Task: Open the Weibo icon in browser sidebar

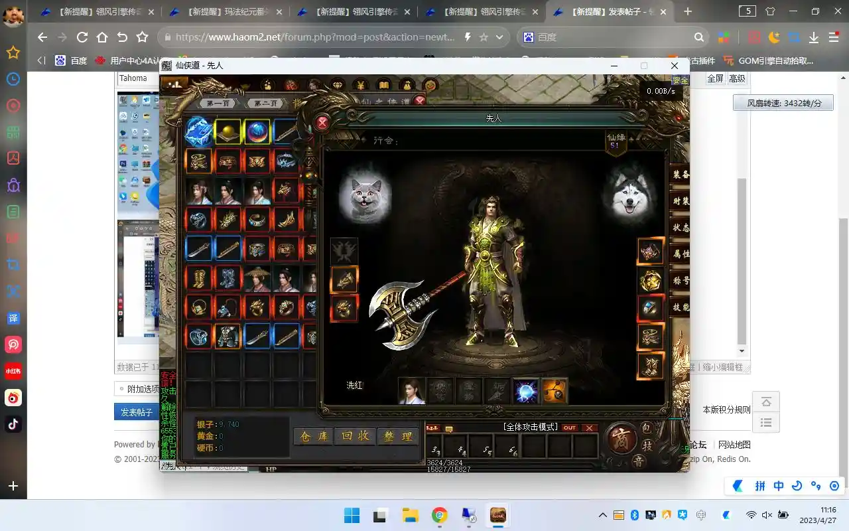Action: [13, 398]
